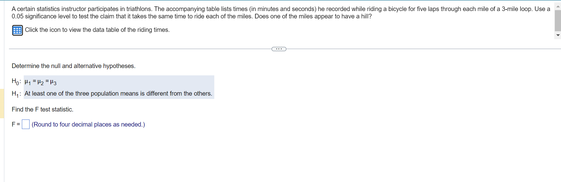Click the scrollbar up arrow
This screenshot has width=561, height=182.
558,6
